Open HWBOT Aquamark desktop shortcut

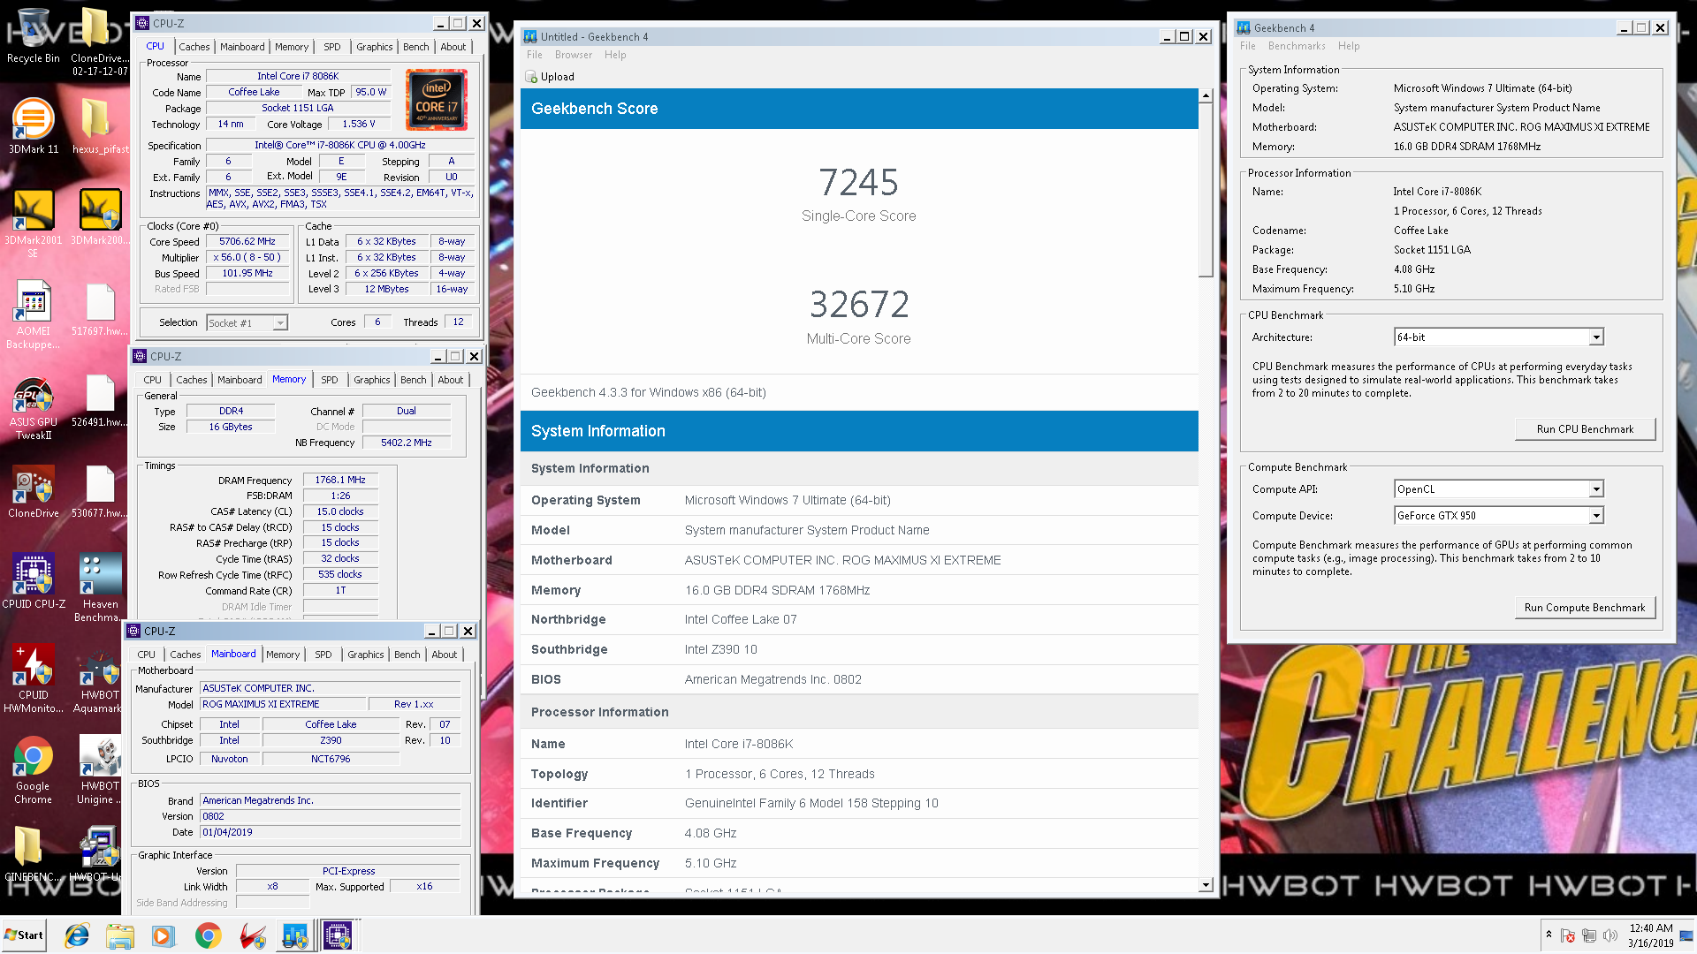99,680
